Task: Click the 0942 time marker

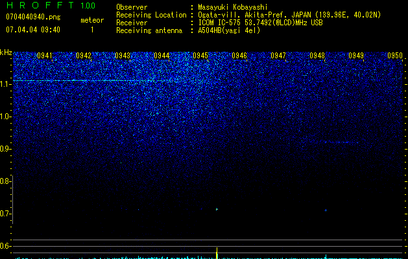Action: click(84, 56)
